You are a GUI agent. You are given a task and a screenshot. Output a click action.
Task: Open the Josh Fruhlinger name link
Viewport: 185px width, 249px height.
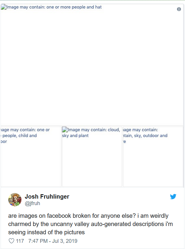click(x=47, y=197)
